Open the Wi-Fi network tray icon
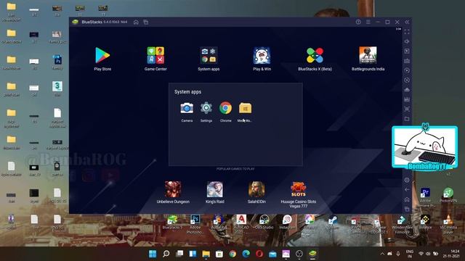The height and width of the screenshot is (261, 465). (421, 254)
